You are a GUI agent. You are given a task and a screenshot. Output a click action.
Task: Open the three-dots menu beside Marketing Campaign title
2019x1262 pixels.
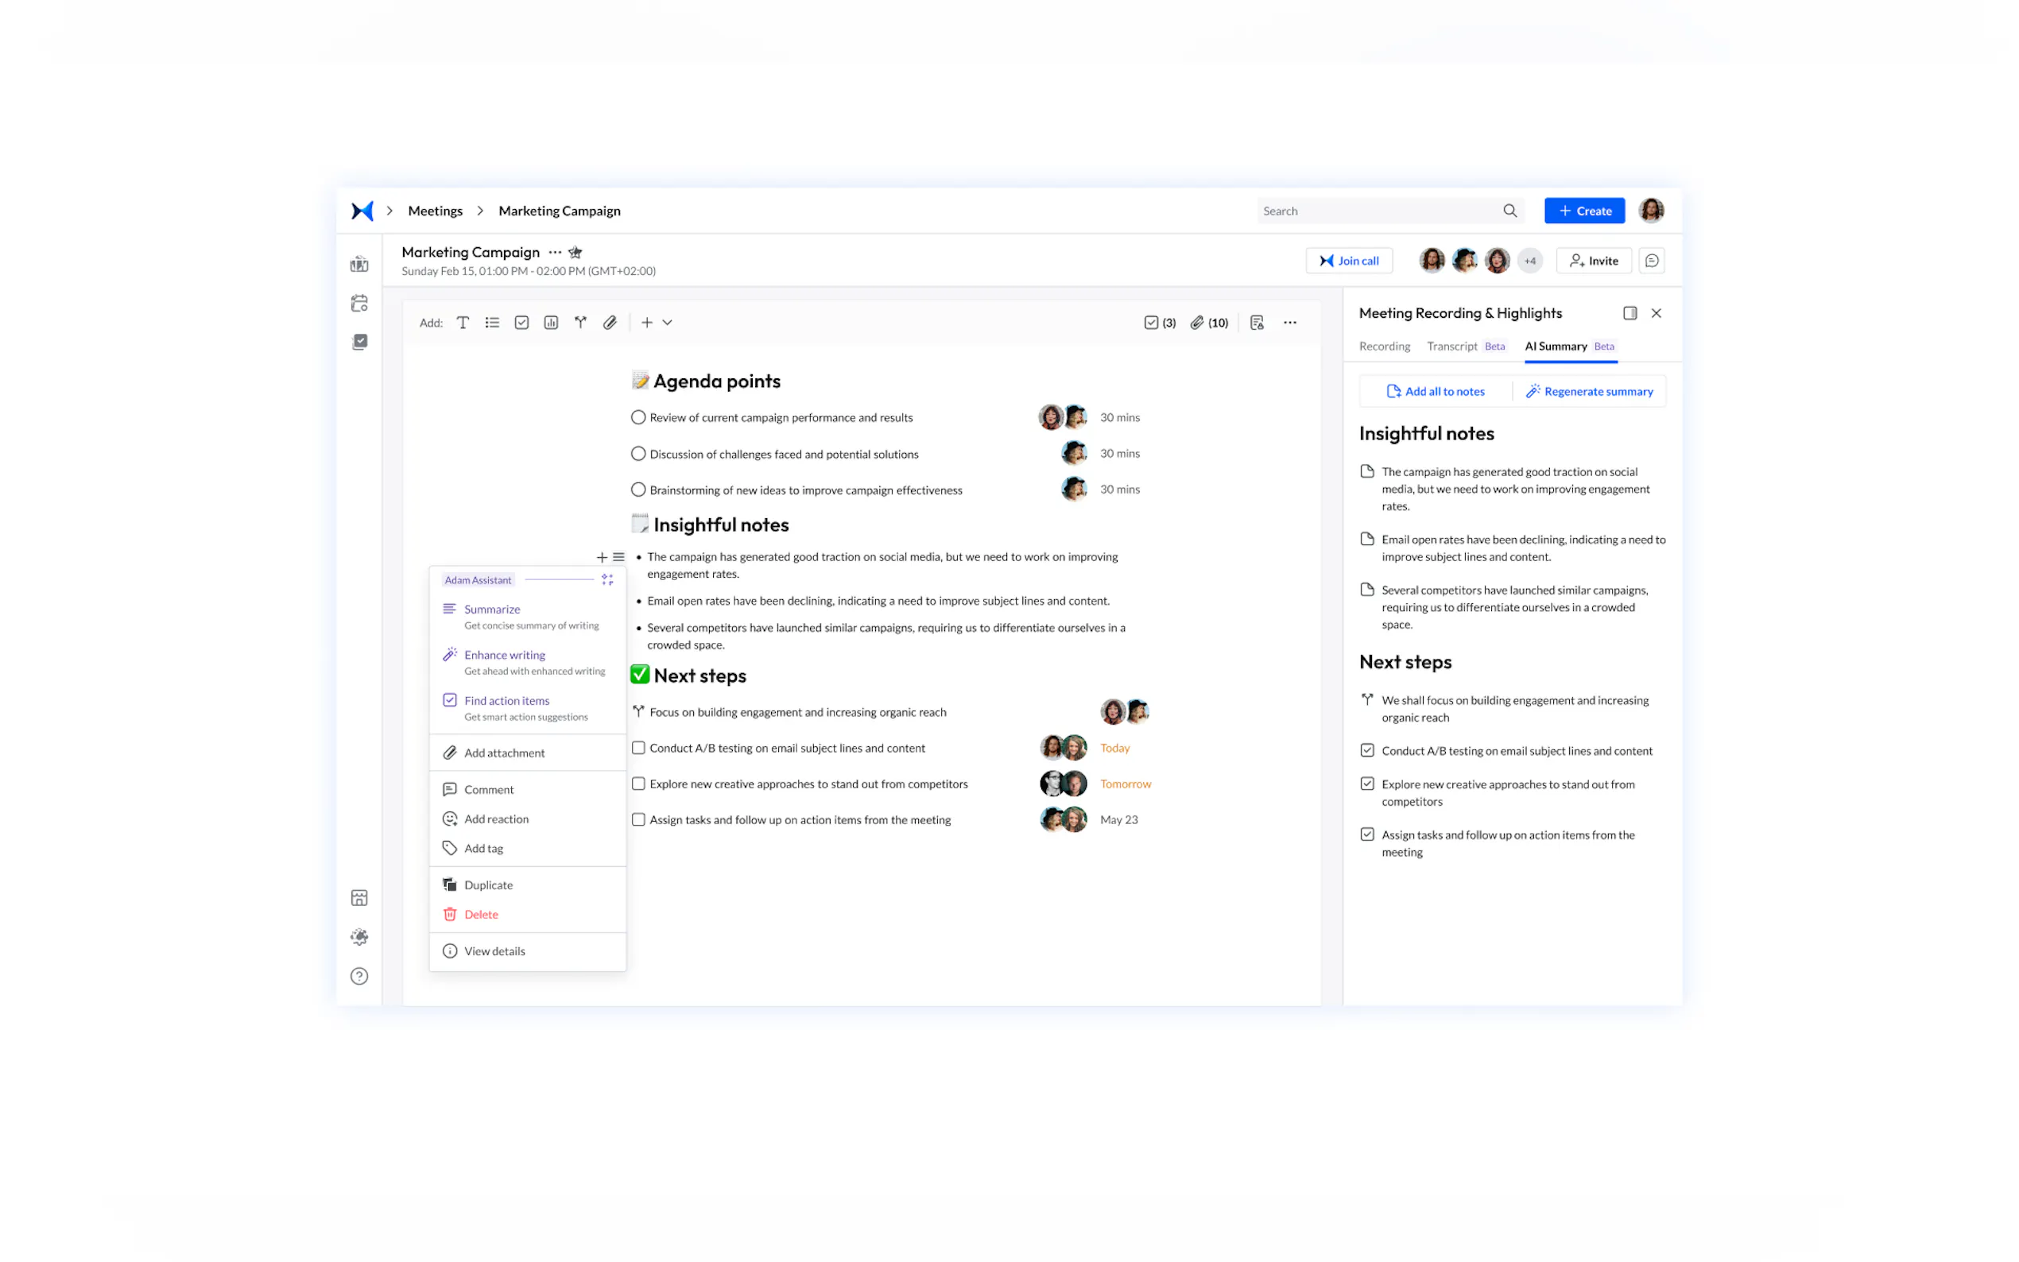555,252
